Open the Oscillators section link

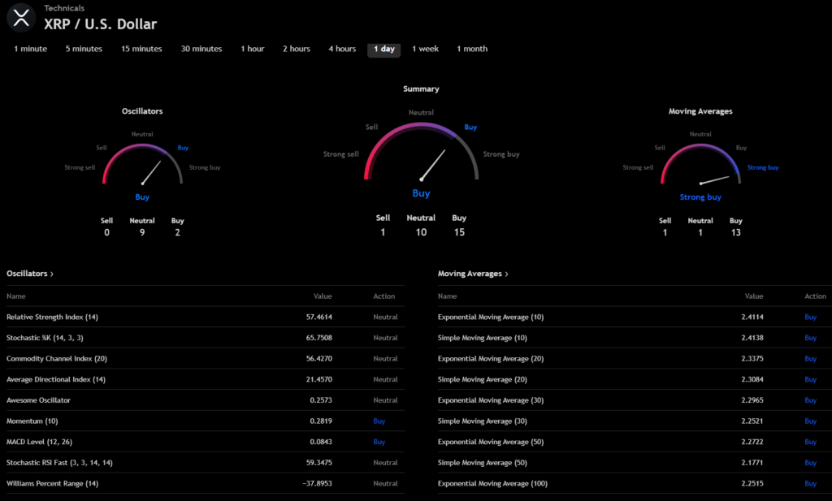(30, 274)
